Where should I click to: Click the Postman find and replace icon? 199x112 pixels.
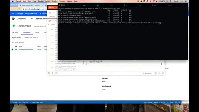click(53, 73)
